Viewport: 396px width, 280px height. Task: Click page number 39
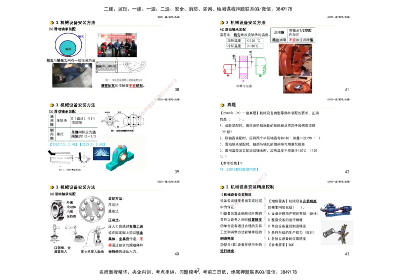pyautogui.click(x=177, y=172)
